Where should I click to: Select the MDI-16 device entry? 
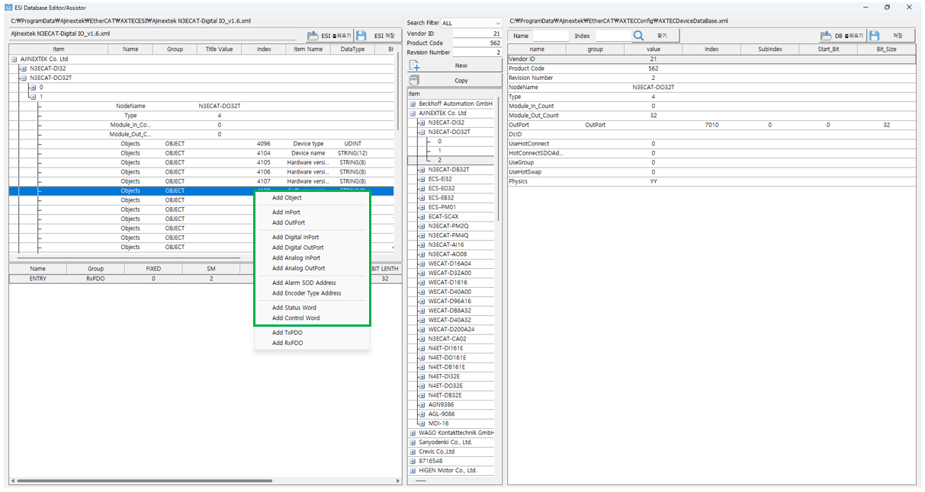pos(438,423)
